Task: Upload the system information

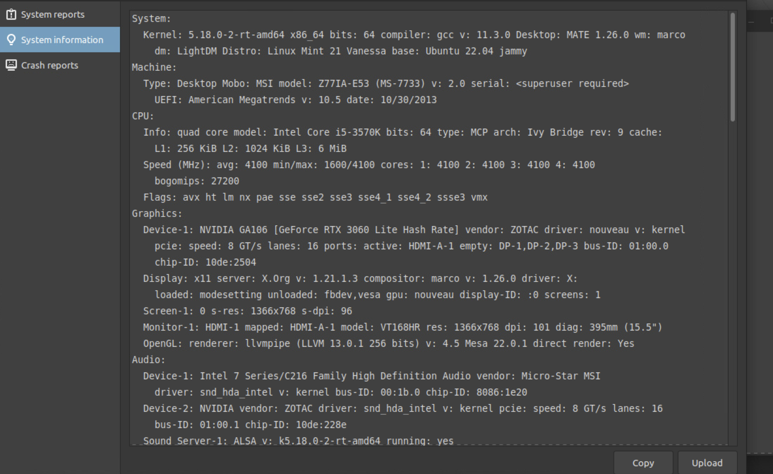Action: pos(707,463)
